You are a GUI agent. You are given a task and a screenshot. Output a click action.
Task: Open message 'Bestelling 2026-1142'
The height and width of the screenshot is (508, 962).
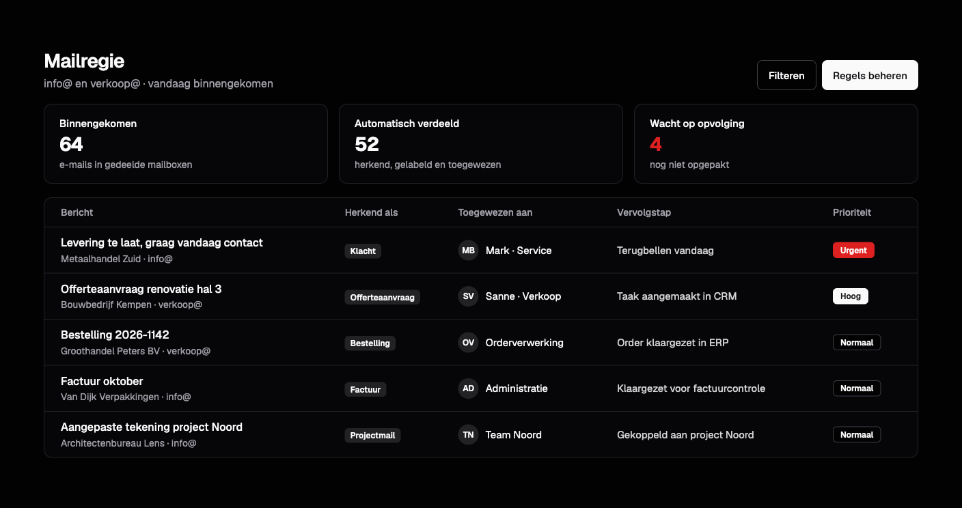(115, 335)
